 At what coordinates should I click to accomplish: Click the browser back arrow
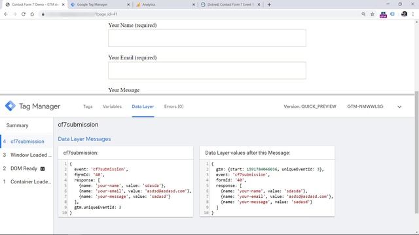tap(6, 14)
